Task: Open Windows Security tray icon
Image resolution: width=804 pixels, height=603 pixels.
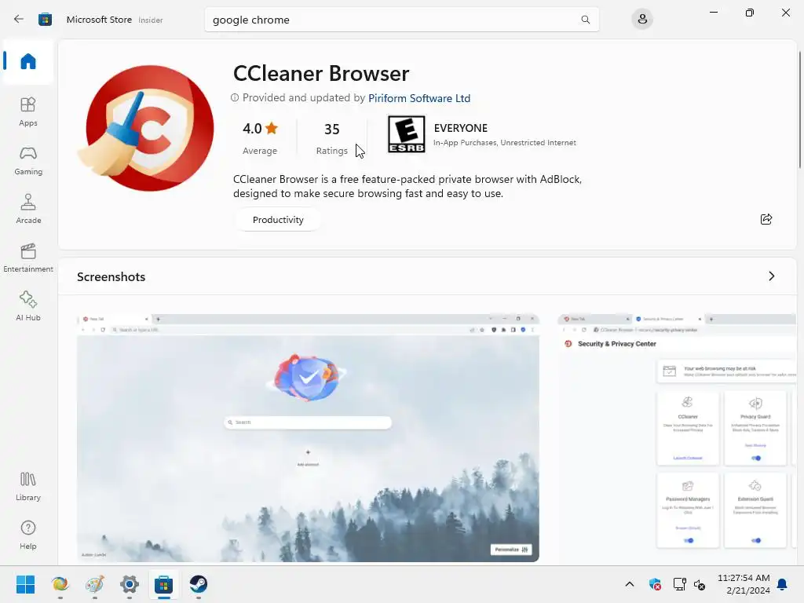Action: pyautogui.click(x=655, y=584)
